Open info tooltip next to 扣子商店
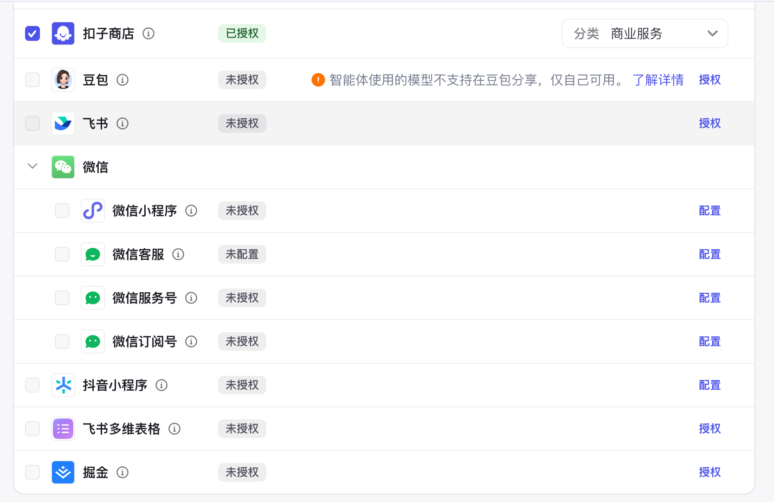This screenshot has height=502, width=774. 148,33
